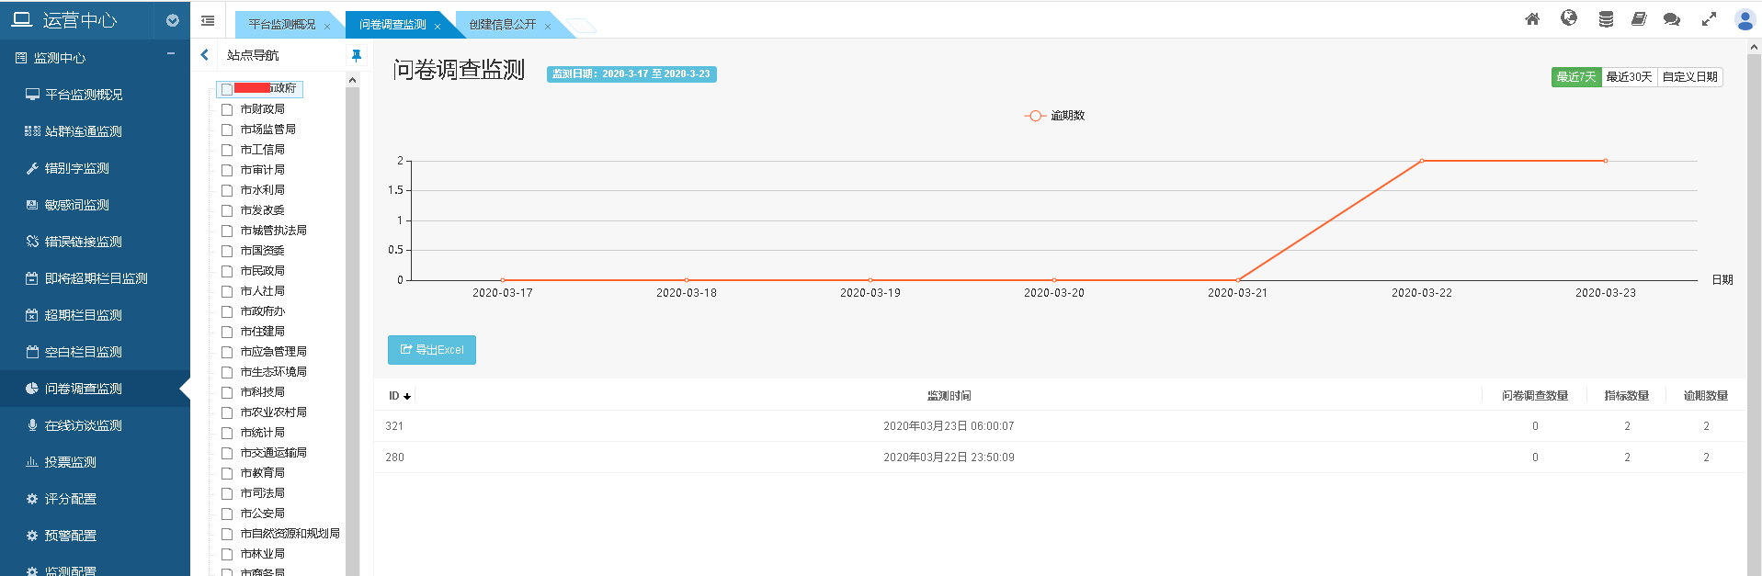
Task: Check the 市财政局 checkbox
Action: point(227,110)
